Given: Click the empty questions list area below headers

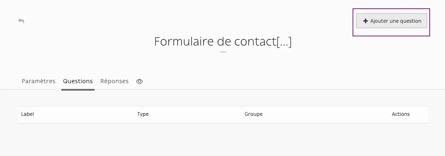Looking at the screenshot, I should tap(223, 139).
